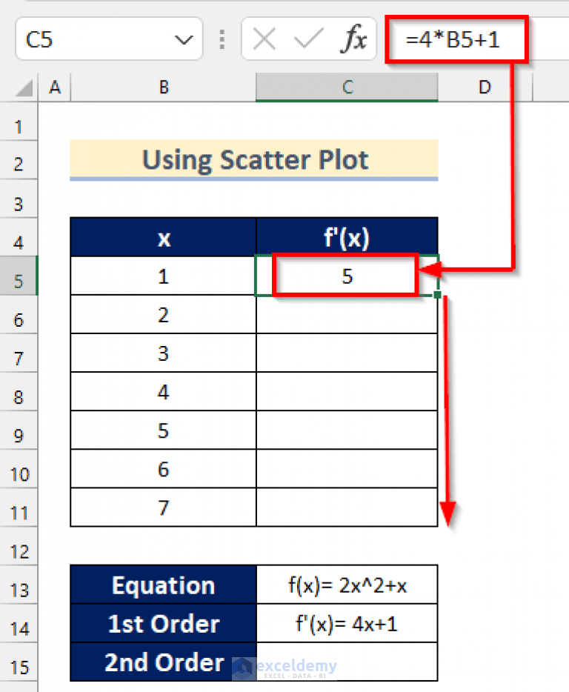
Task: Click the cell containing f'(x)= 4x+1
Action: (x=347, y=624)
